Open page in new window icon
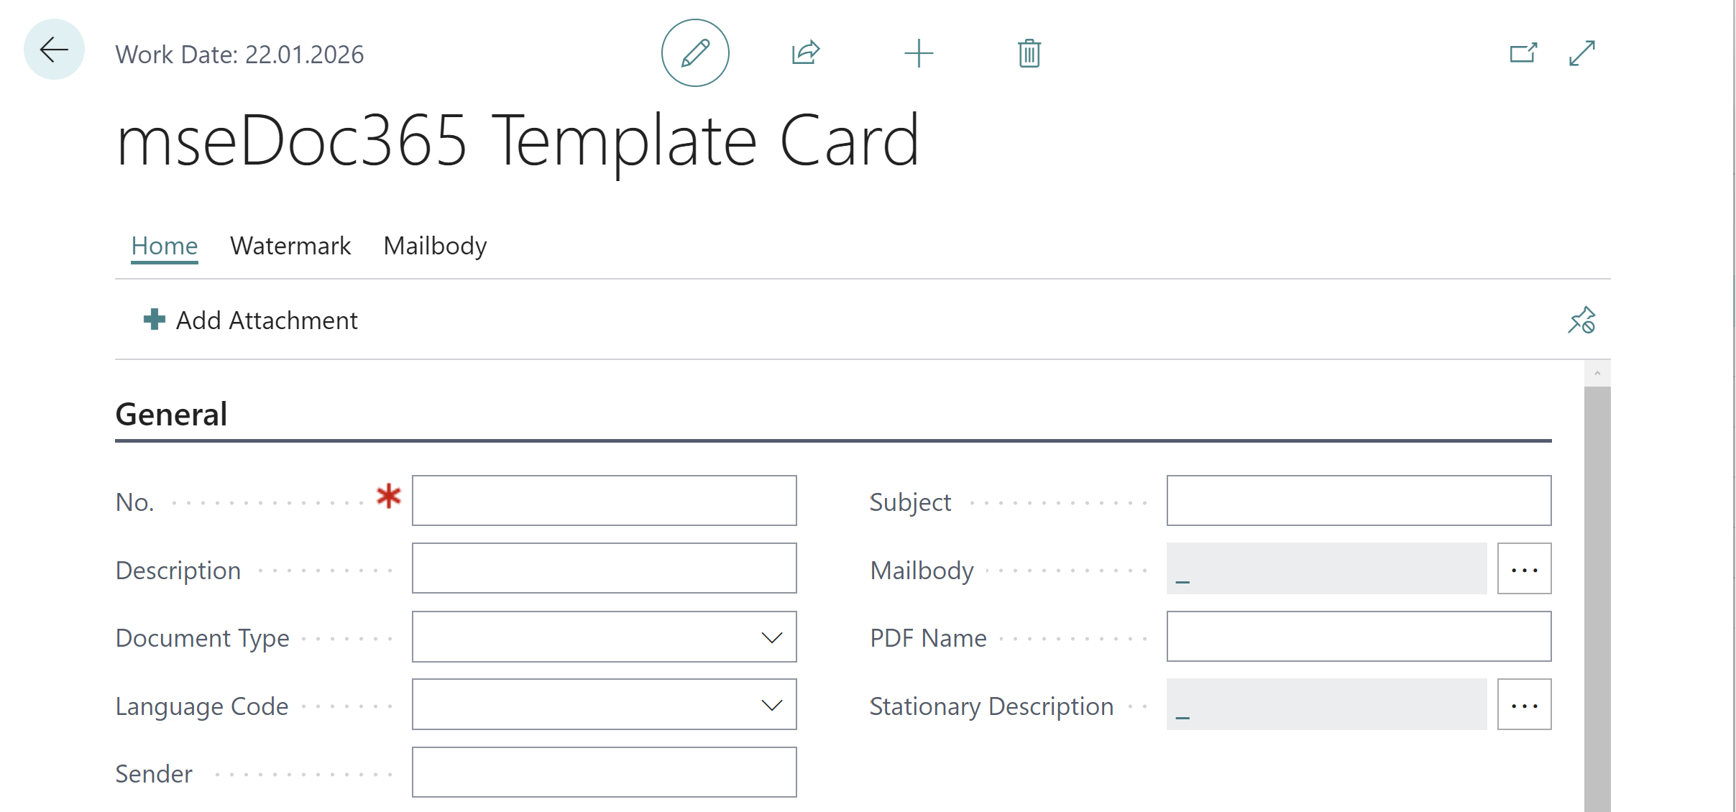Screen dimensions: 1736x812 (1523, 52)
